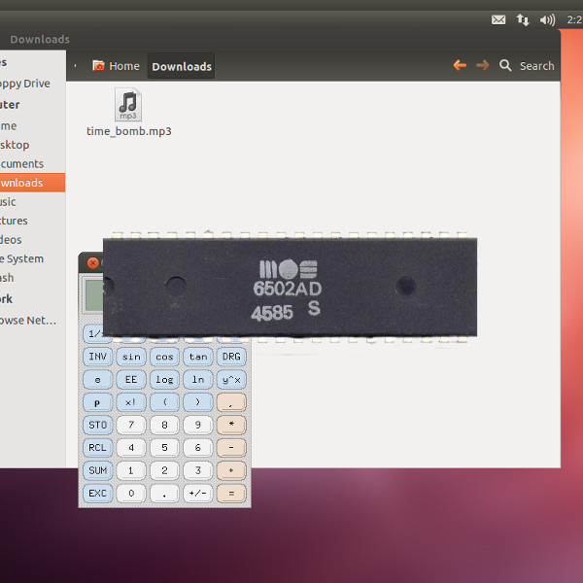Image resolution: width=583 pixels, height=583 pixels.
Task: Expand path bar using small left arrow
Action: coord(76,66)
